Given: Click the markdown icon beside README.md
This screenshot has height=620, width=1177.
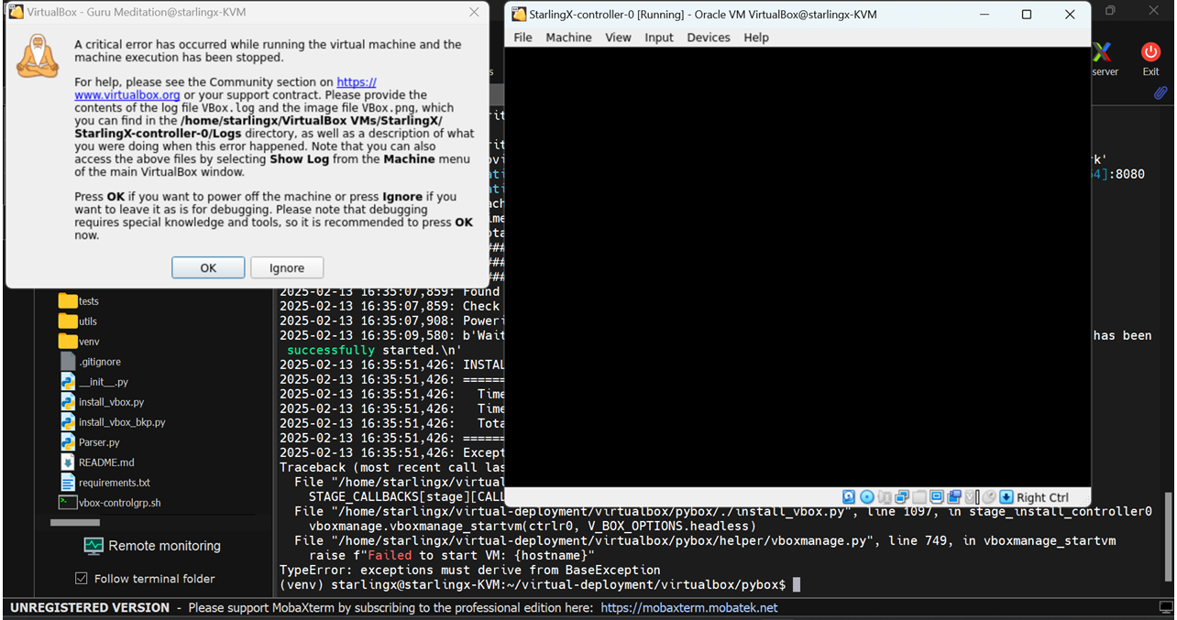Looking at the screenshot, I should (x=68, y=462).
